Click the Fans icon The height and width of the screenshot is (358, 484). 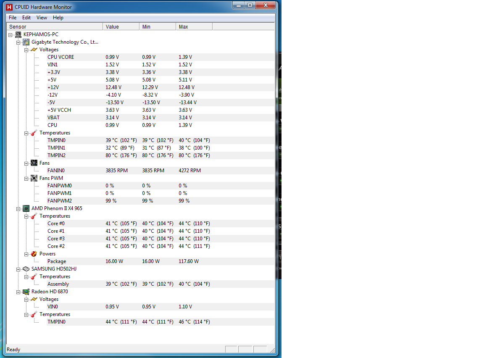point(34,163)
